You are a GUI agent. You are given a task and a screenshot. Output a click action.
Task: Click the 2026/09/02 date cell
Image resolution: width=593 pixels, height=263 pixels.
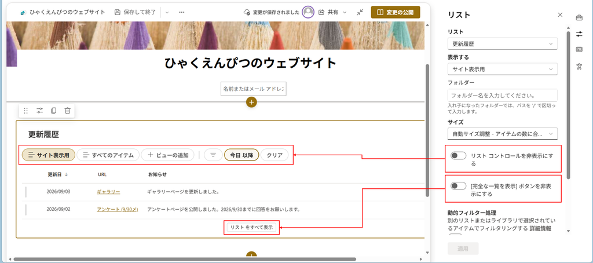(x=58, y=209)
